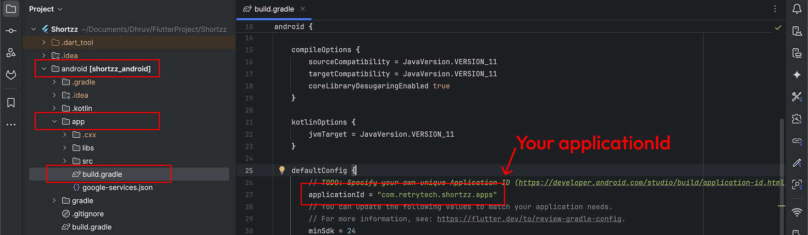Open the Running Devices wifi icon

[797, 212]
